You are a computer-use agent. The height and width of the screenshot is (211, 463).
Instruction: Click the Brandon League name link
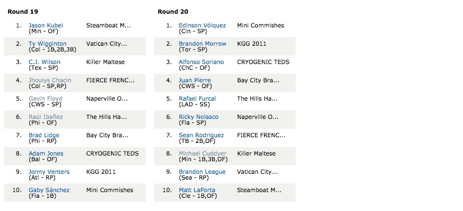(202, 172)
